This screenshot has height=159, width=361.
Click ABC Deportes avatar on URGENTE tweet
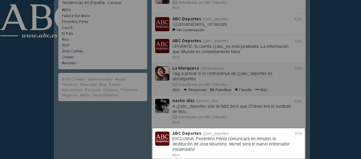[x=162, y=46]
